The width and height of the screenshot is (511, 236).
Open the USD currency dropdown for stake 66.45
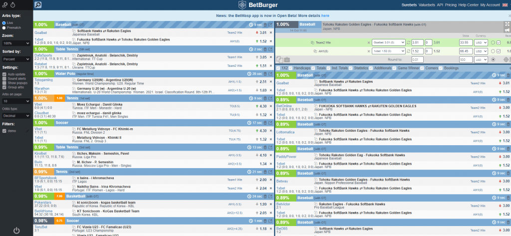coord(481,51)
